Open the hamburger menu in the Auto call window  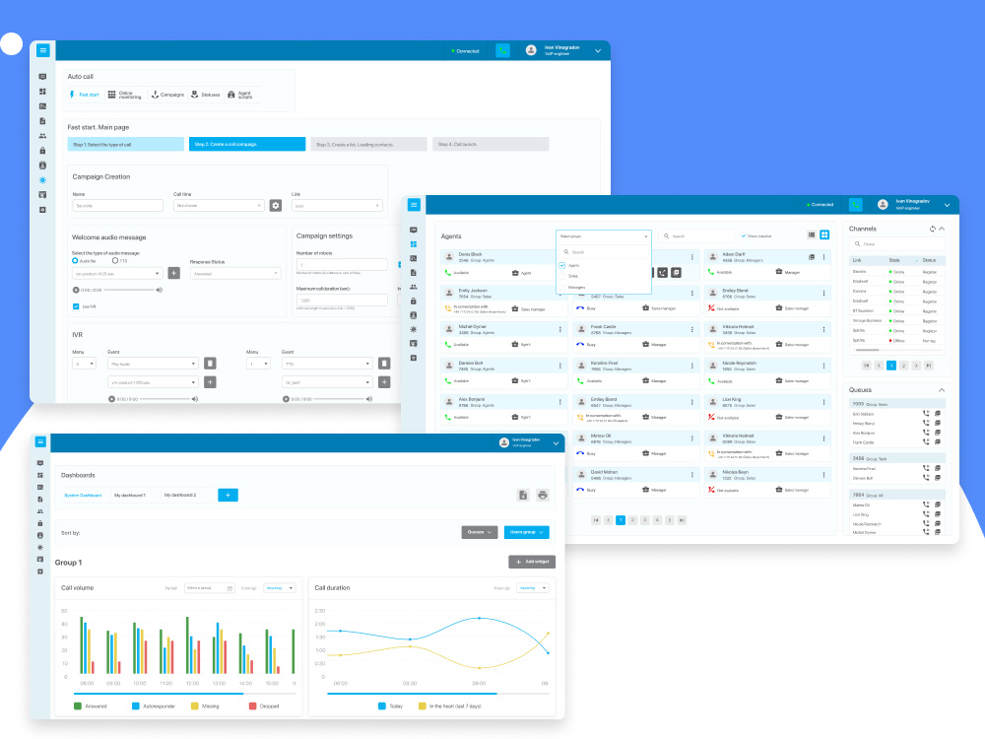pos(42,50)
